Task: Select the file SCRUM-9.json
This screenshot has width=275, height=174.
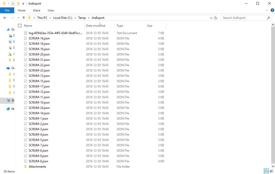Action: [x=38, y=156]
